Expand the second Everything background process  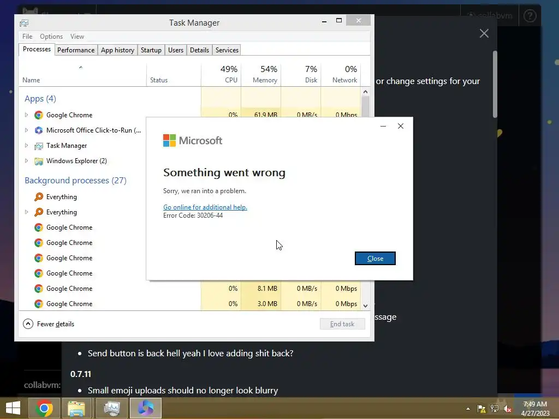[x=26, y=212]
